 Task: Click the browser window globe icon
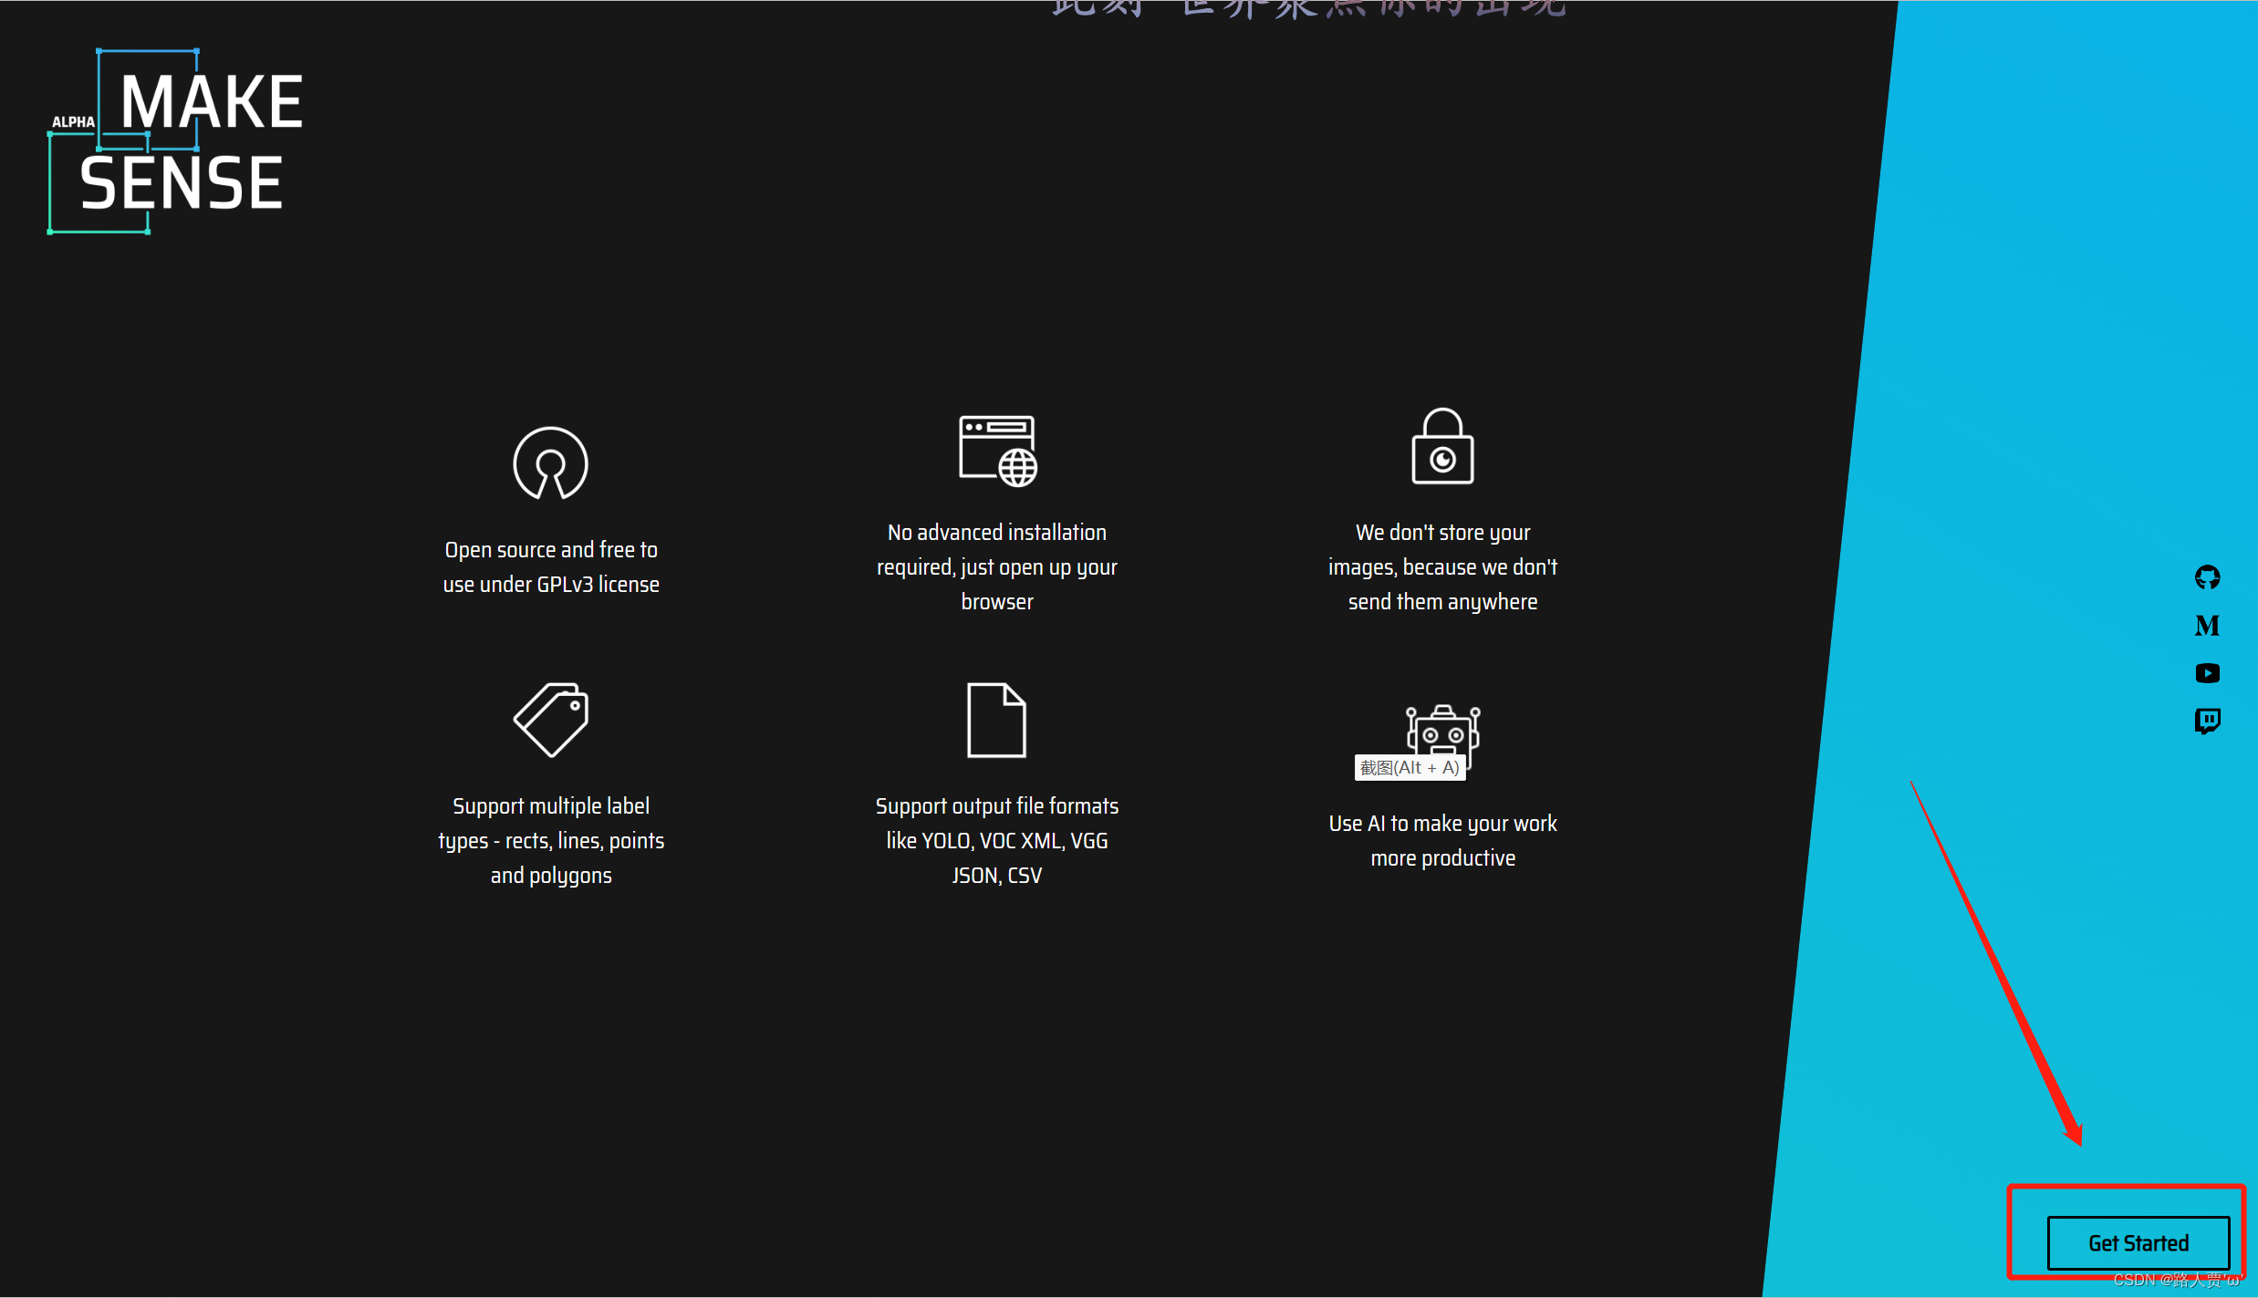[997, 451]
